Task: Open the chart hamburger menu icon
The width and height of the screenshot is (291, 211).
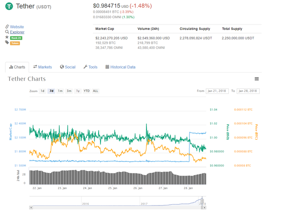Action: [x=256, y=79]
